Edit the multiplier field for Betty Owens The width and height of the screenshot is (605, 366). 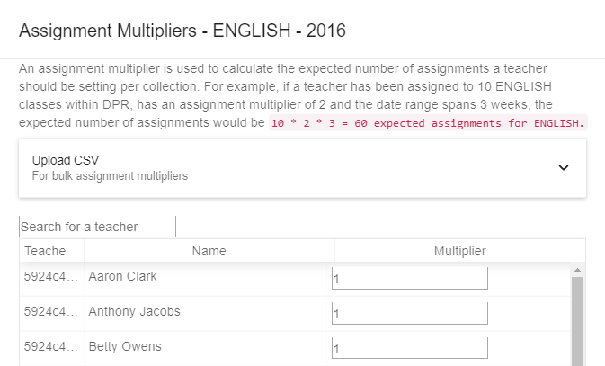tap(409, 347)
